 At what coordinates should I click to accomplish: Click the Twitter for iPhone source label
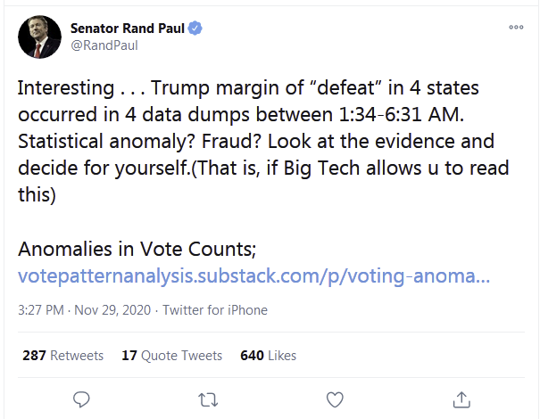215,310
